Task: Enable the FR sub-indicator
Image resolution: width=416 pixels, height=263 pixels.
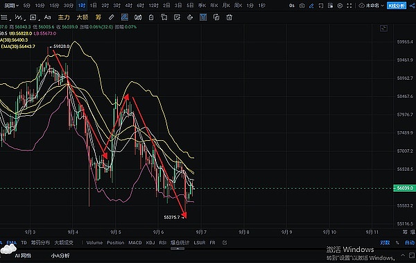Action: click(x=213, y=243)
